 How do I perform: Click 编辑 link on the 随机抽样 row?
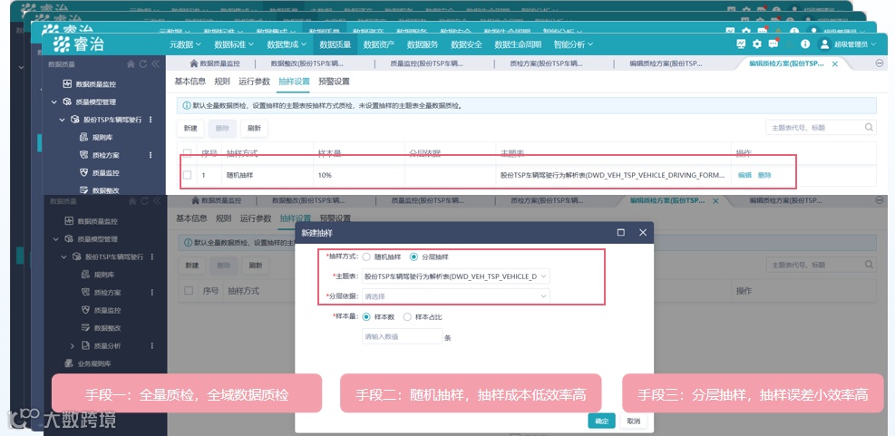[x=744, y=175]
